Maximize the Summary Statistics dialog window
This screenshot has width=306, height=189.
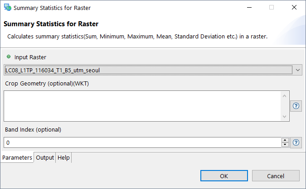tap(272, 8)
